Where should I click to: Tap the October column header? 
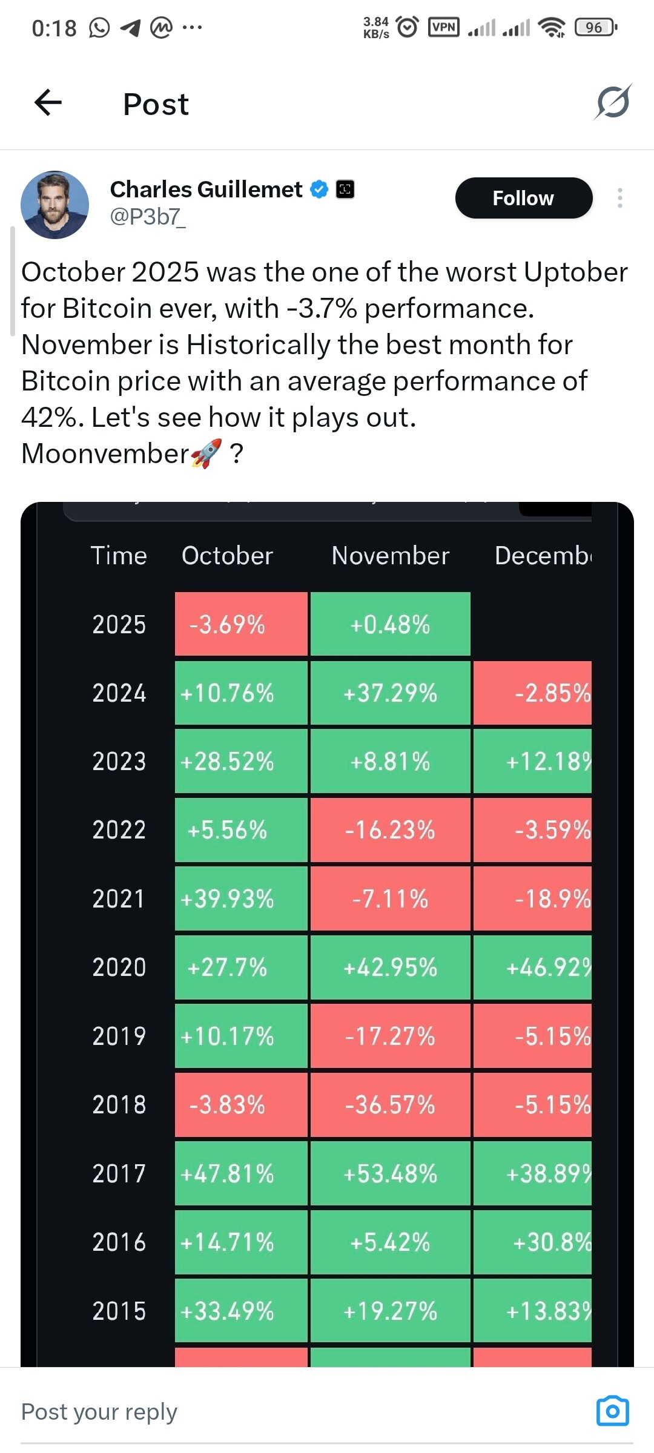(227, 556)
